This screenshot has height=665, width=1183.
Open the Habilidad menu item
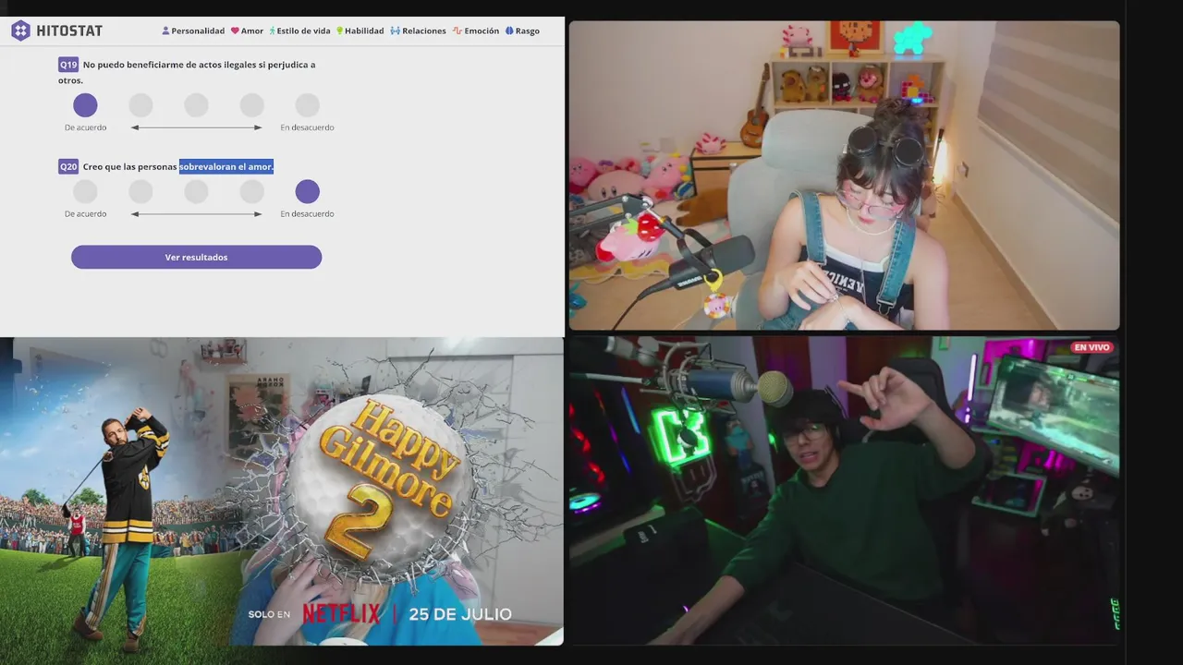point(360,30)
